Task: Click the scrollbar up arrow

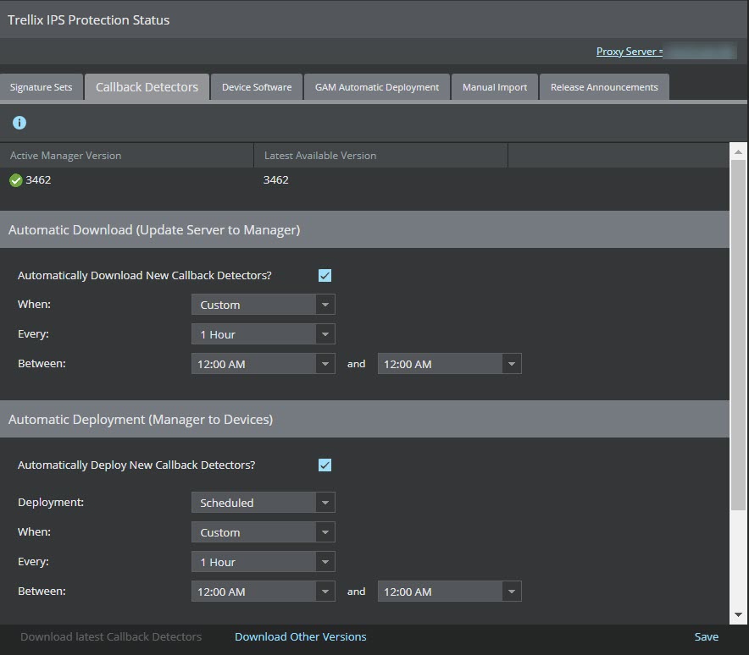Action: tap(738, 151)
